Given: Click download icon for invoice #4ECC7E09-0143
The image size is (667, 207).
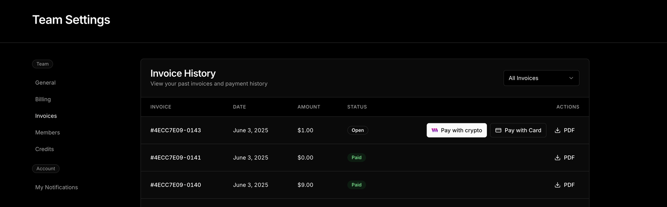Looking at the screenshot, I should tap(557, 130).
